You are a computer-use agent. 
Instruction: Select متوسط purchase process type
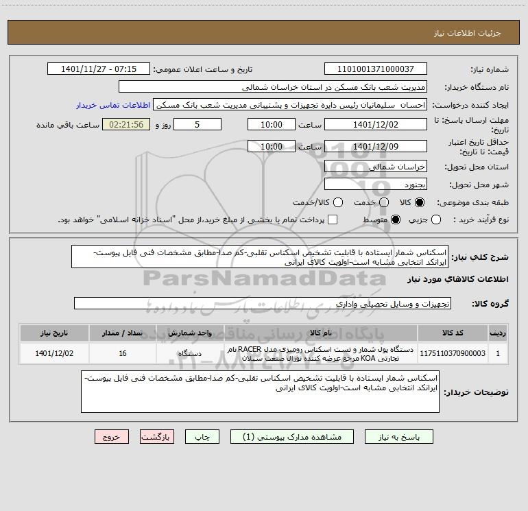point(396,219)
